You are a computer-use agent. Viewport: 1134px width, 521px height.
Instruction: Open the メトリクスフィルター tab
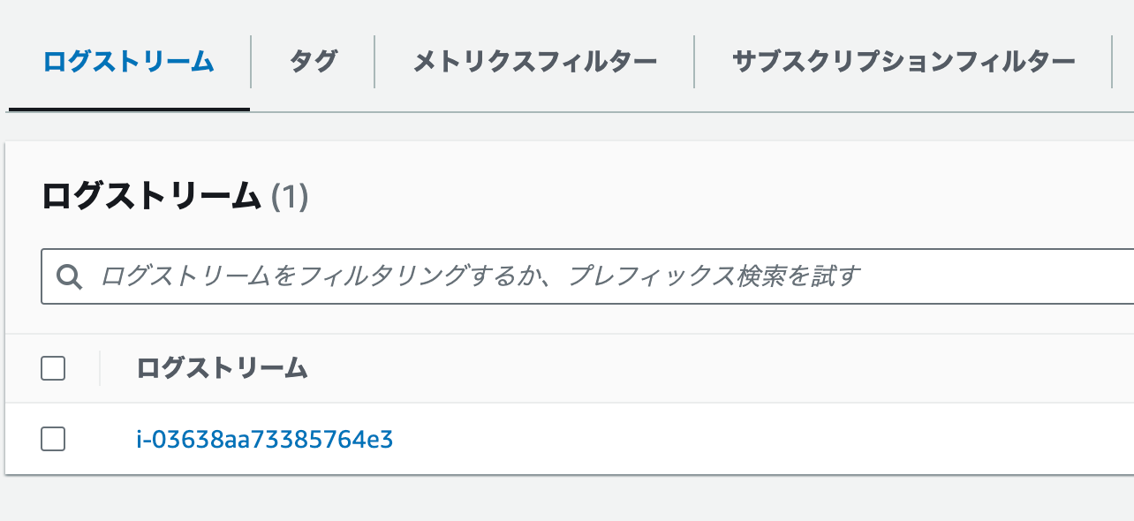coord(533,58)
